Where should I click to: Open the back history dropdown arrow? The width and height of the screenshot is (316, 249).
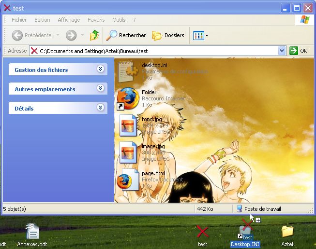click(x=58, y=35)
